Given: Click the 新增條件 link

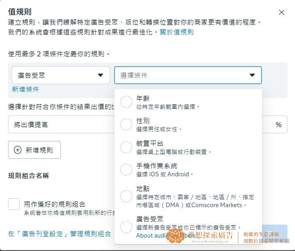Looking at the screenshot, I should tap(26, 89).
